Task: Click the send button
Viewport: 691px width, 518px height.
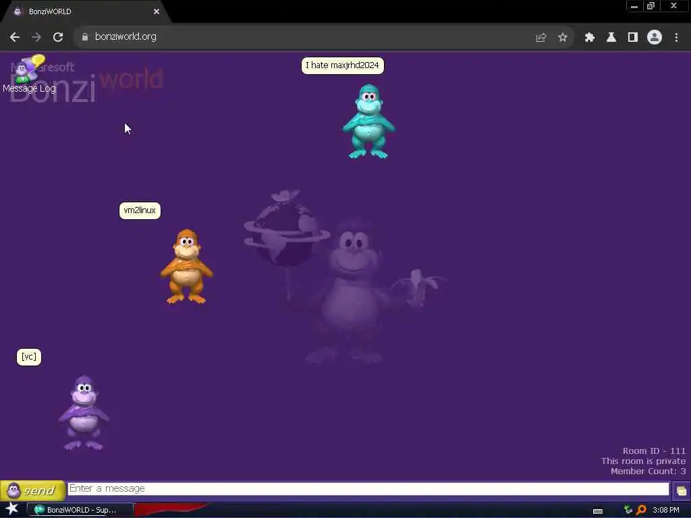Action: coord(32,490)
